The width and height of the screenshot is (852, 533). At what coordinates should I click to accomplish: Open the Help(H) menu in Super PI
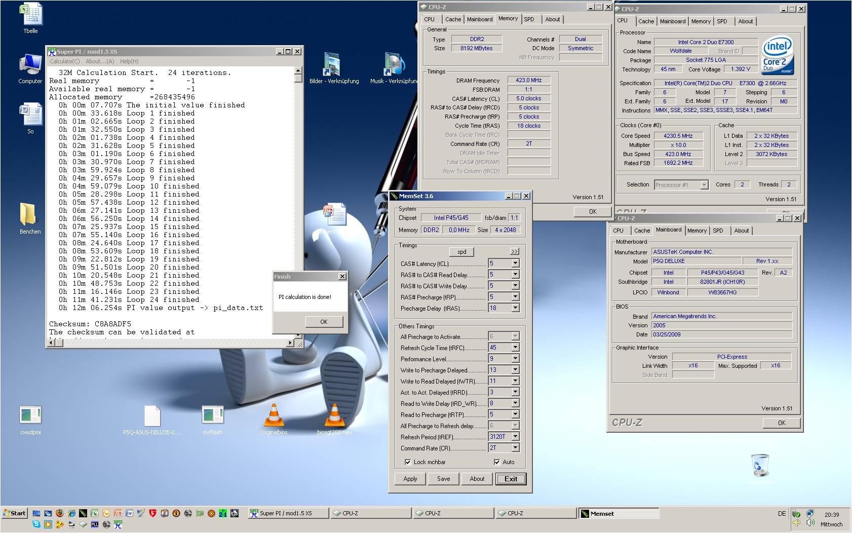click(129, 61)
